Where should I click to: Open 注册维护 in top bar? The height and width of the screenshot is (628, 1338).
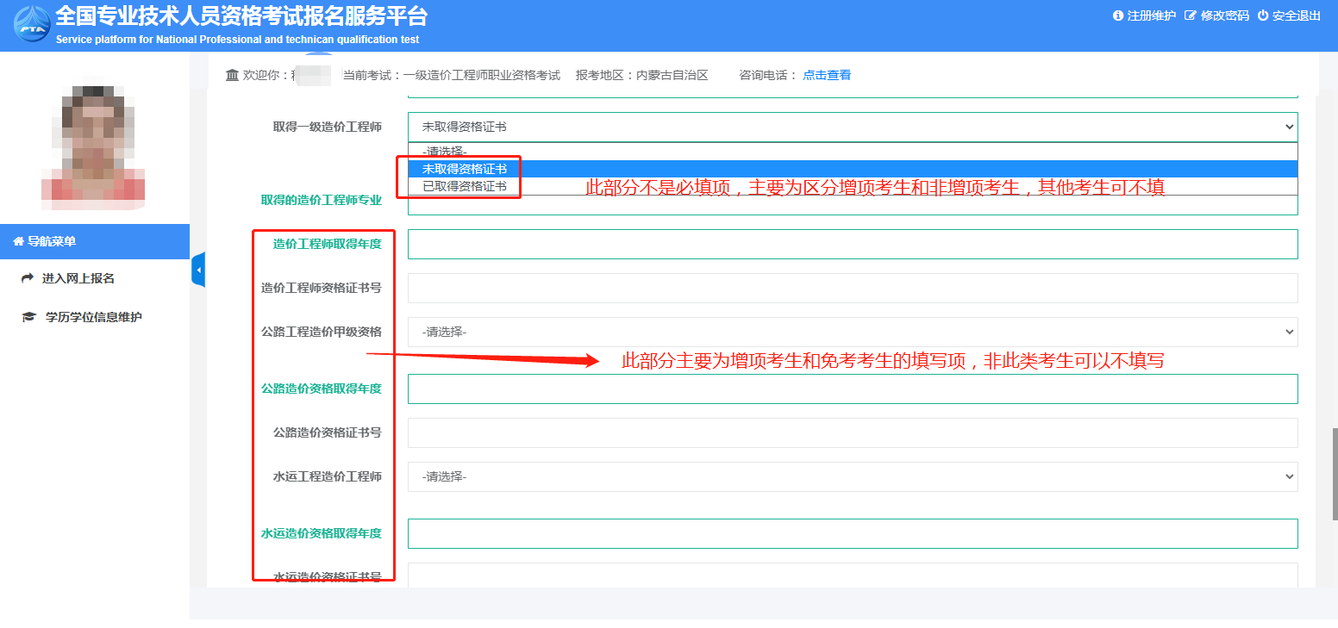1144,16
